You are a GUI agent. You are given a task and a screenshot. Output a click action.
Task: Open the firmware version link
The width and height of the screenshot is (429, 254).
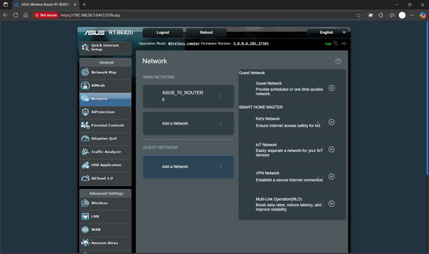pos(251,43)
